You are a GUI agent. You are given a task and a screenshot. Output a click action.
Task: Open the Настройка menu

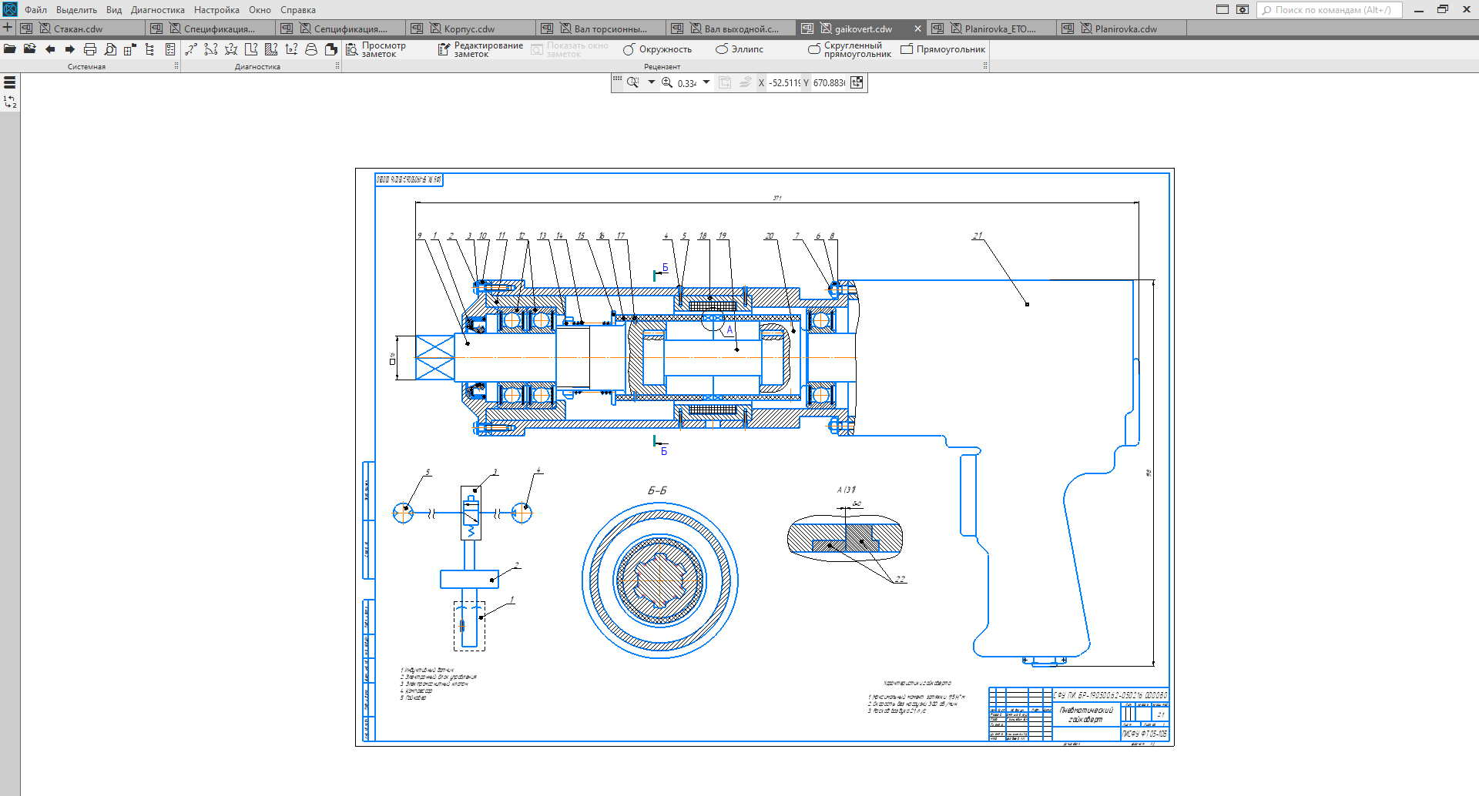pos(216,10)
